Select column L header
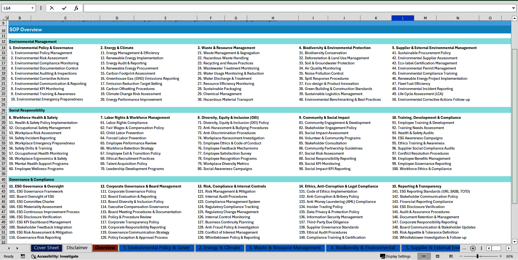This screenshot has height=260, width=518. pyautogui.click(x=403, y=18)
